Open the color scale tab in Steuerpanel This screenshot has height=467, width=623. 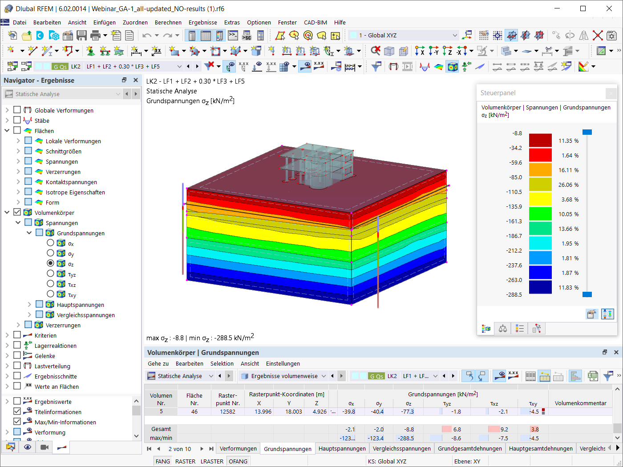(486, 329)
